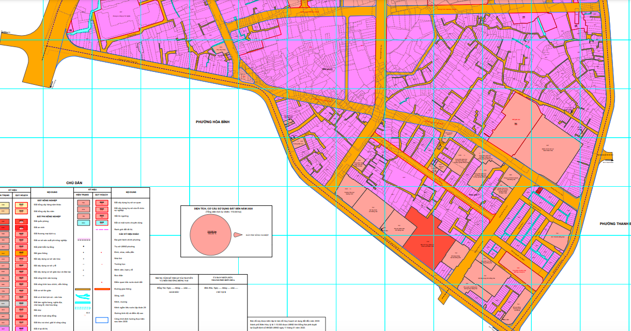The height and width of the screenshot is (331, 631).
Task: Click the orange road line symbol under 'HIỆN TRẠNG'
Action: [x=83, y=289]
